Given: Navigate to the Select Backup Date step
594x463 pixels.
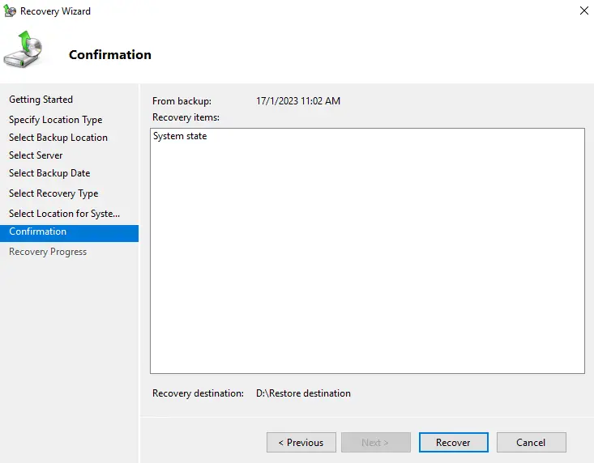Looking at the screenshot, I should click(x=49, y=173).
